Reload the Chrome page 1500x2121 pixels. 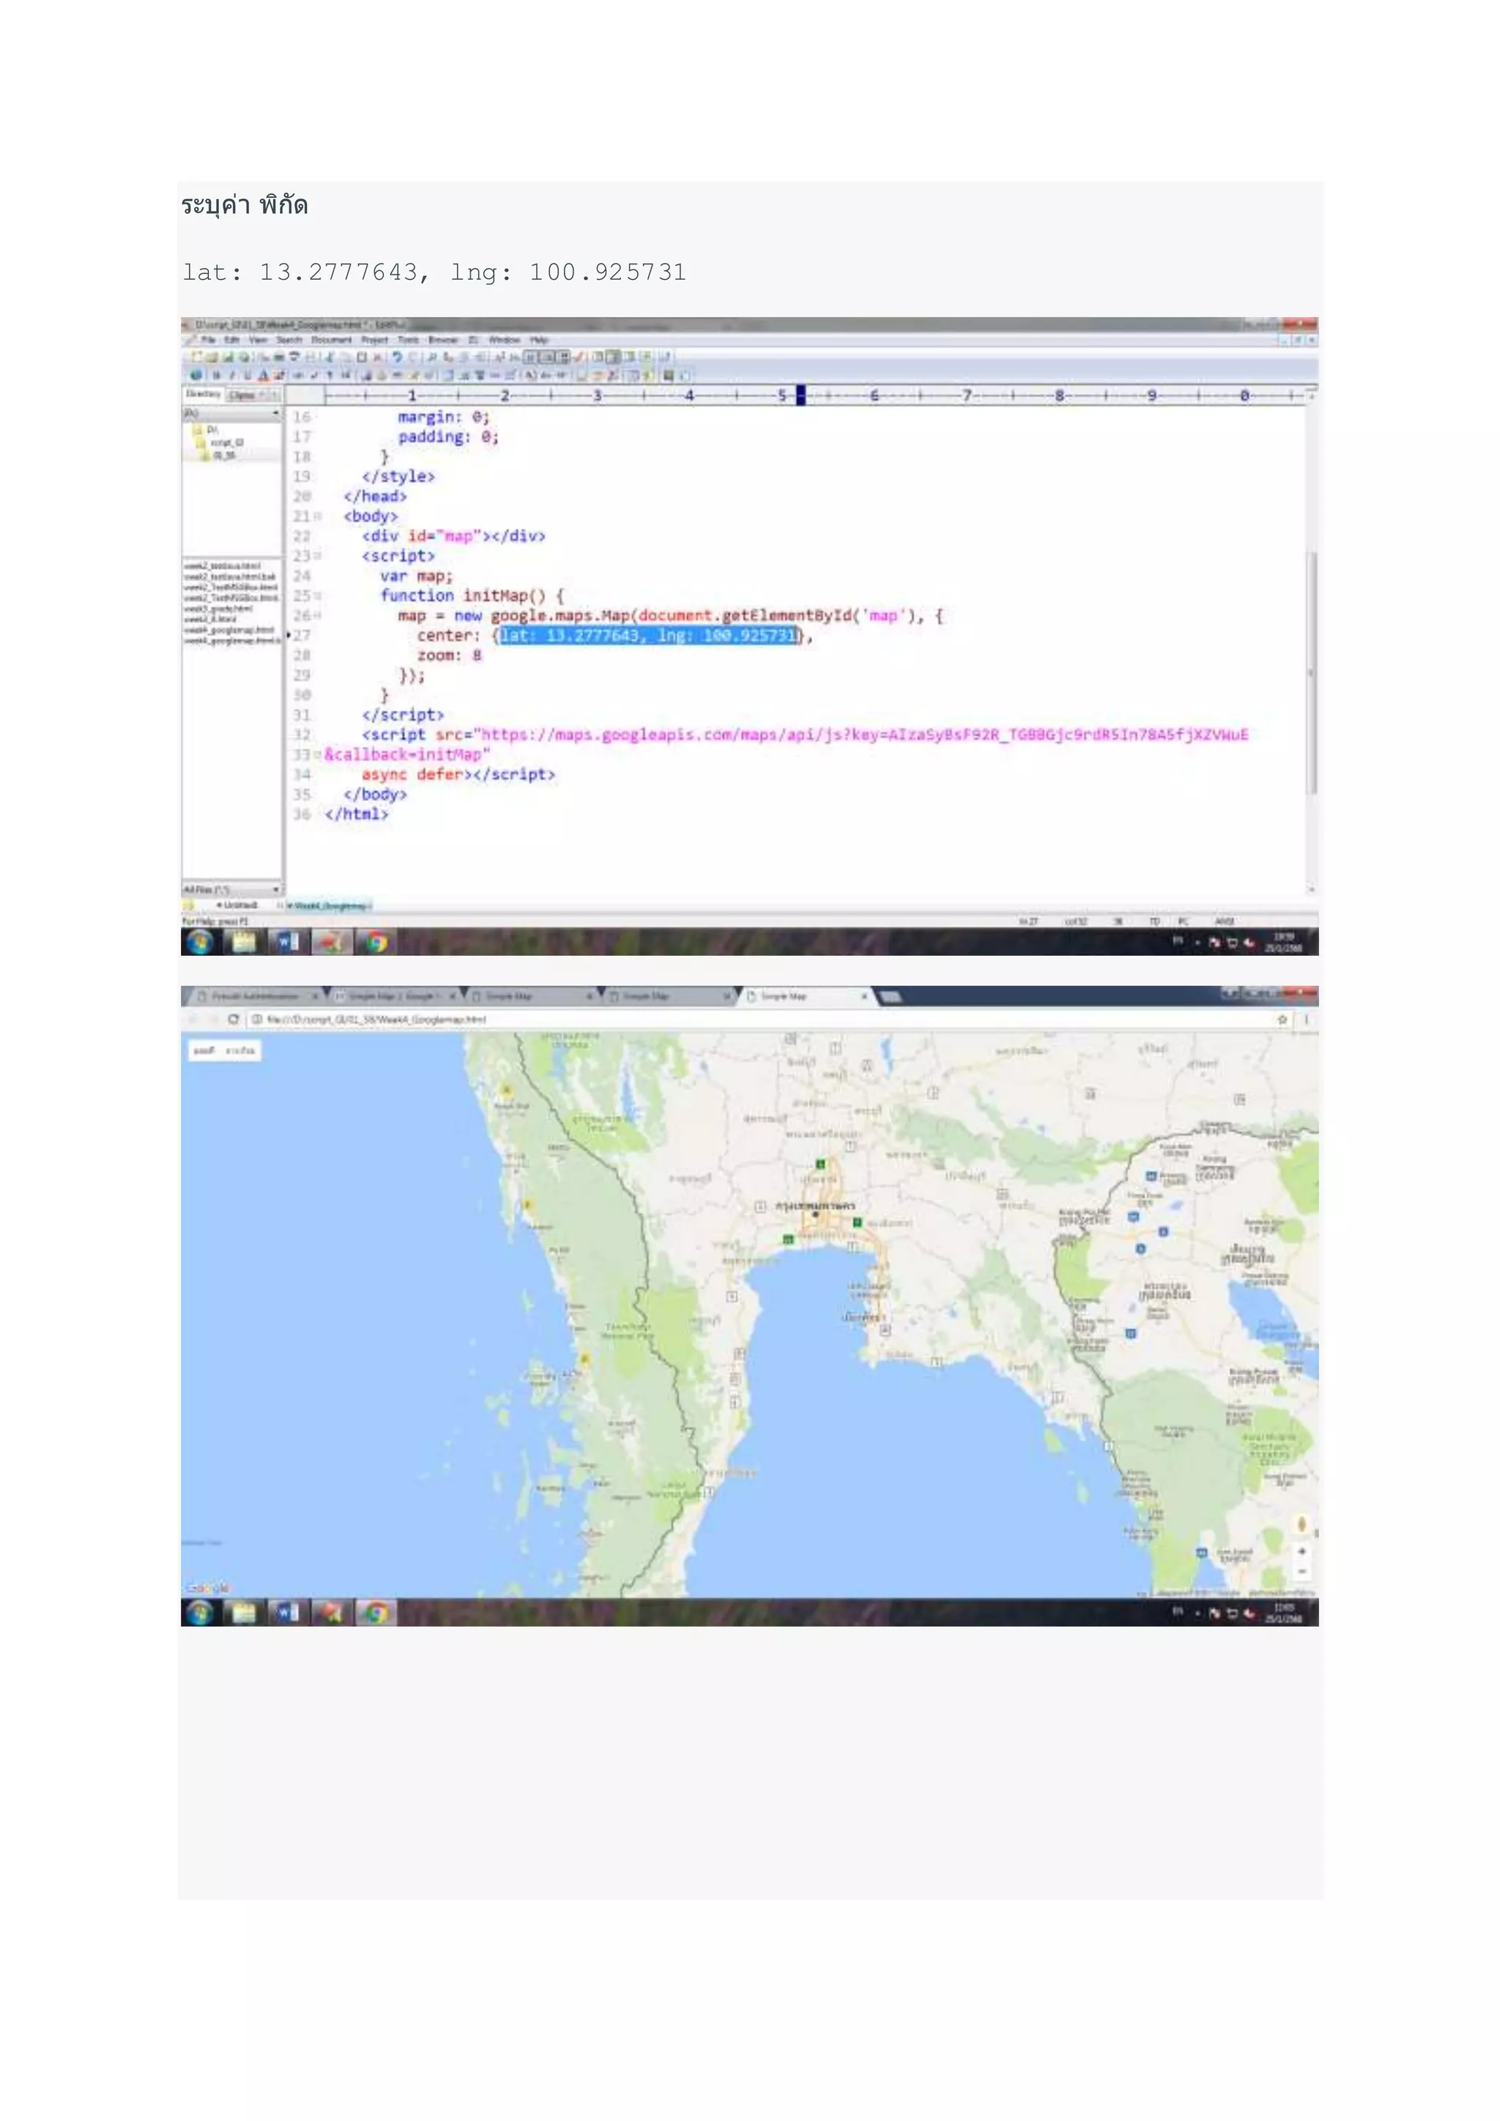[234, 1019]
